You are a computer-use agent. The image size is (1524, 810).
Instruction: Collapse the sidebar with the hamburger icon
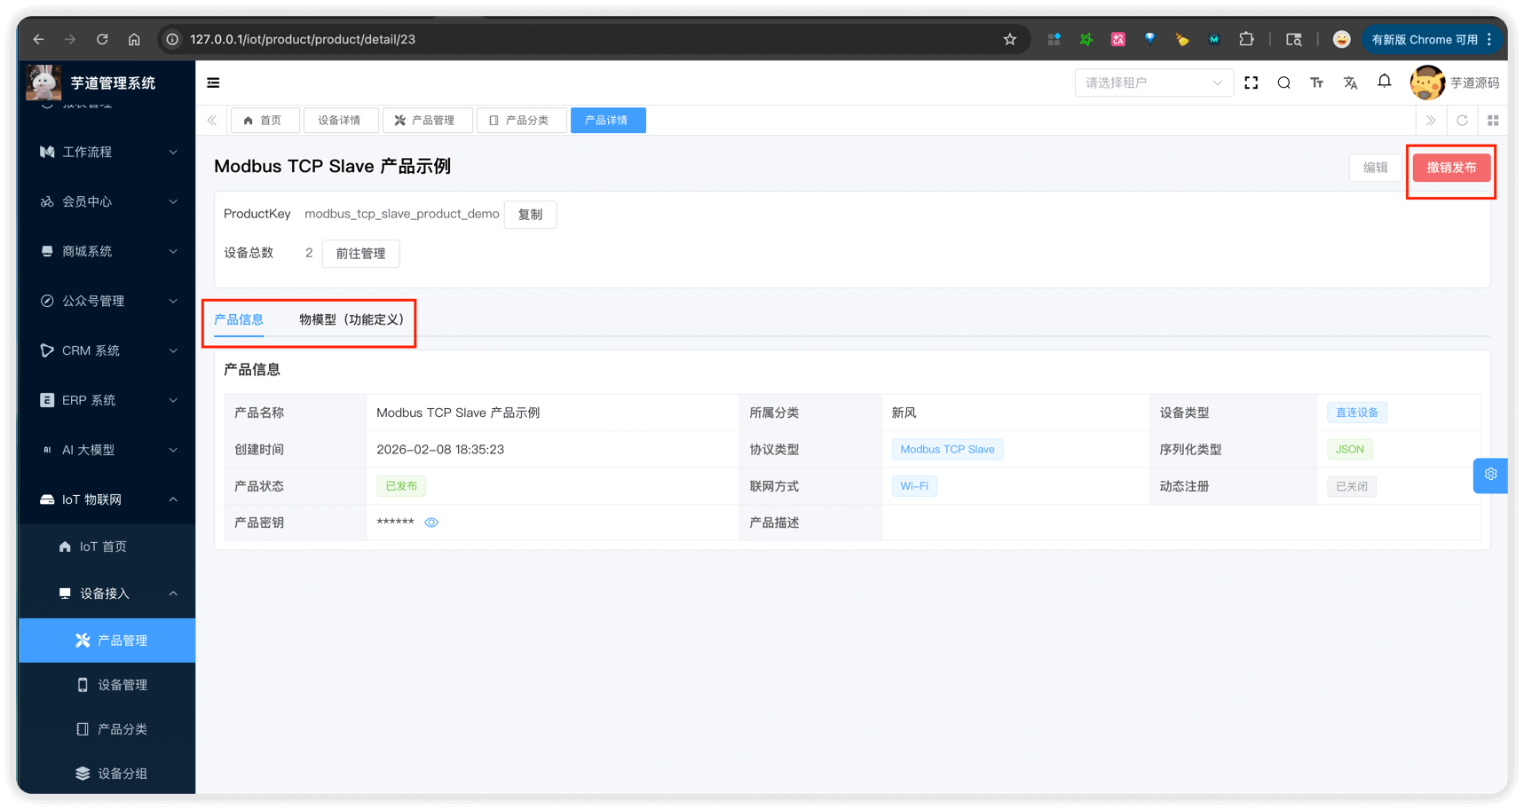[x=213, y=83]
